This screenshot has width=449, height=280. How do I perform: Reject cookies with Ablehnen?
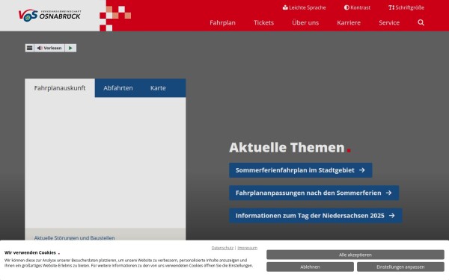pos(310,267)
